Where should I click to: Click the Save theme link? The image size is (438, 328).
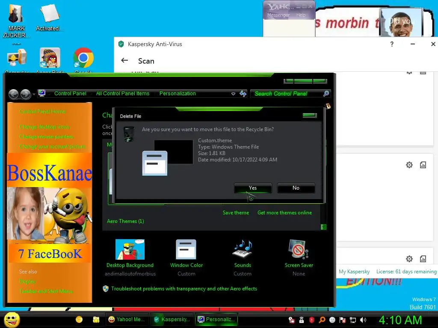point(236,213)
